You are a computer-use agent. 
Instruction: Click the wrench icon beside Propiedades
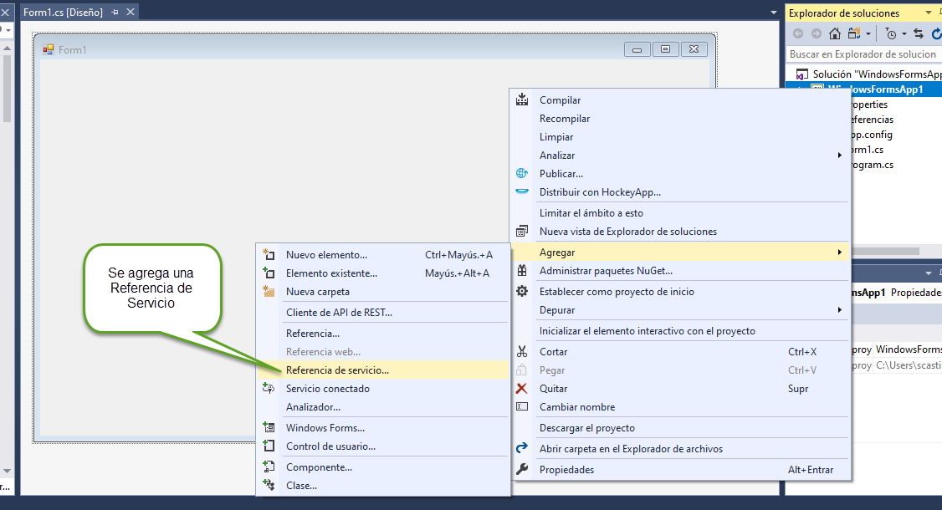tap(522, 470)
